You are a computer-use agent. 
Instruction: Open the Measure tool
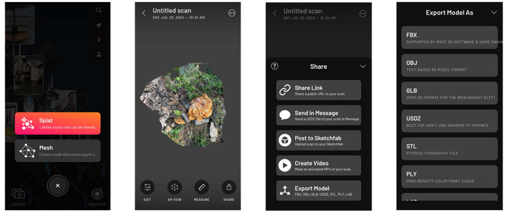click(202, 190)
